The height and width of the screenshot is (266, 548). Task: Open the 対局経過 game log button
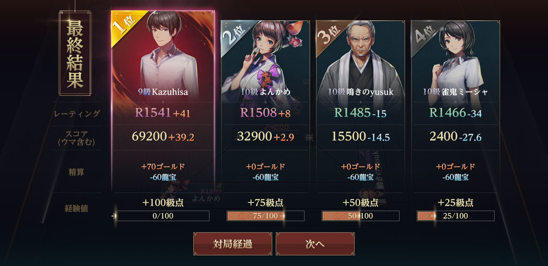point(232,244)
